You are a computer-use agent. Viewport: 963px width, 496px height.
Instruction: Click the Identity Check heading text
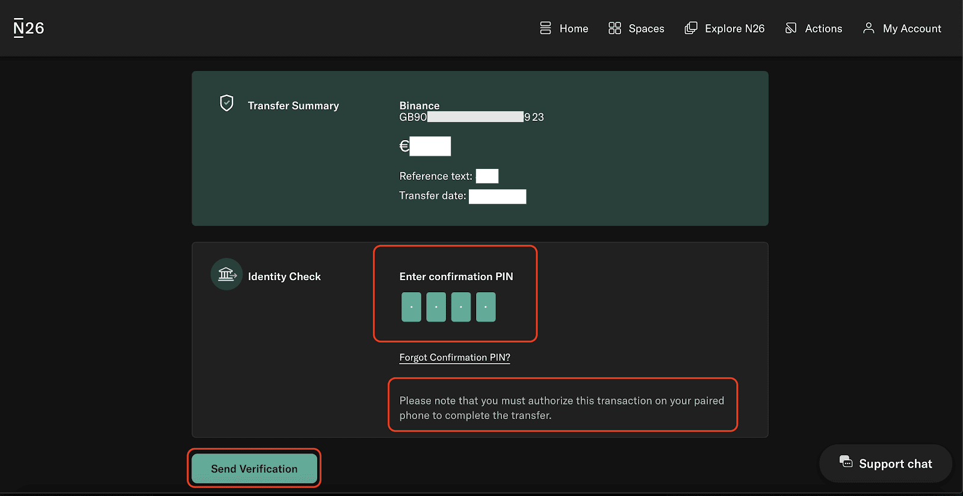(x=284, y=277)
